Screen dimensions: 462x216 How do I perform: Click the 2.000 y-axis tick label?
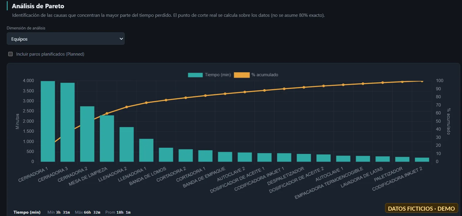click(x=28, y=121)
